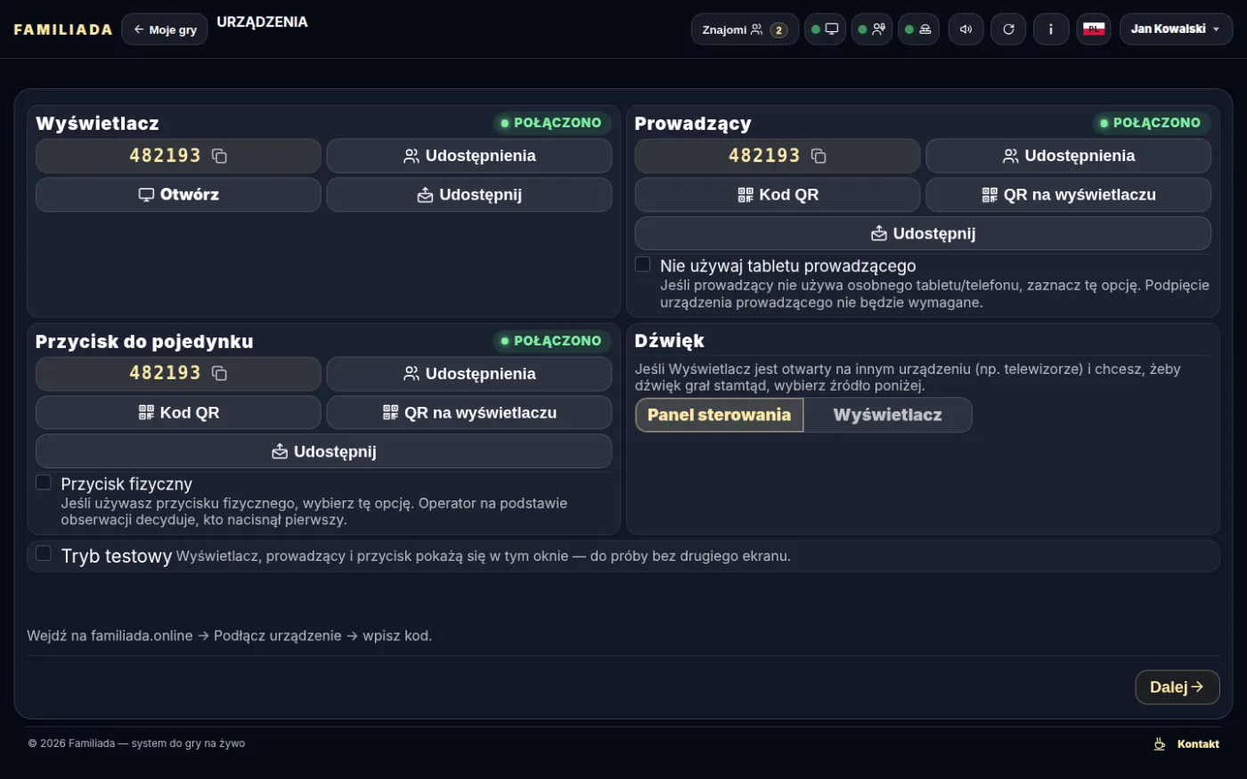The width and height of the screenshot is (1247, 779).
Task: Check 'Nie używaj tabletu prowadzącego'
Action: 642,264
